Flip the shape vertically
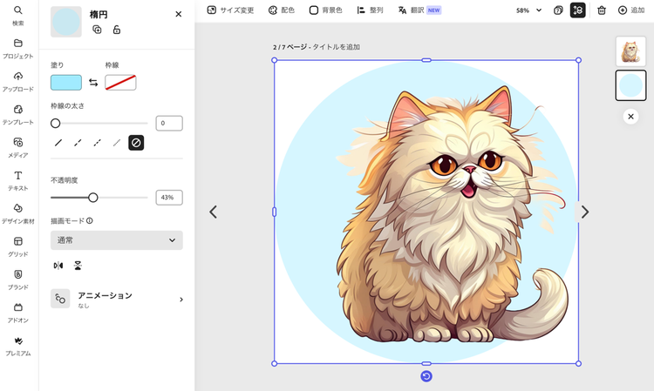This screenshot has width=654, height=391. [x=78, y=266]
